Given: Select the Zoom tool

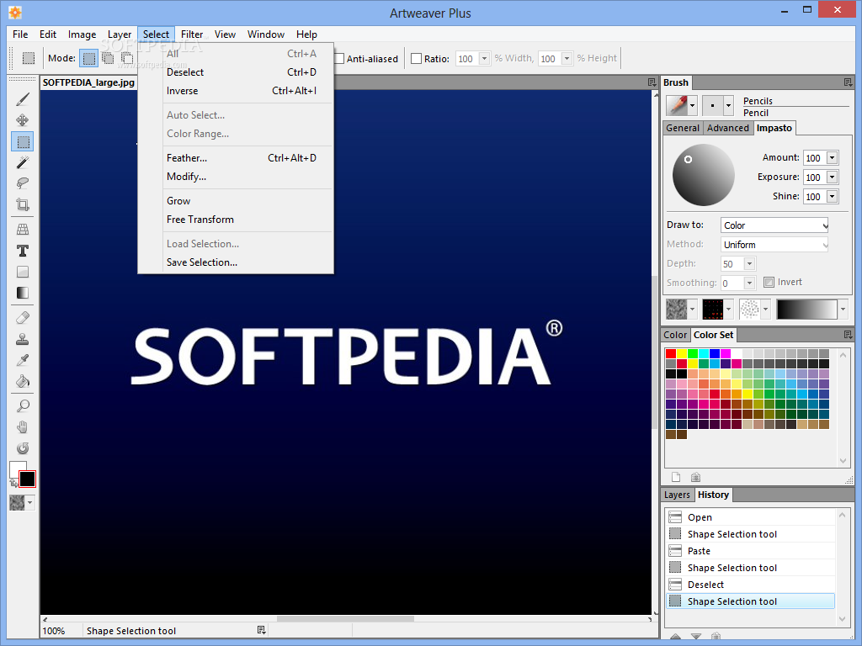Looking at the screenshot, I should click(23, 406).
